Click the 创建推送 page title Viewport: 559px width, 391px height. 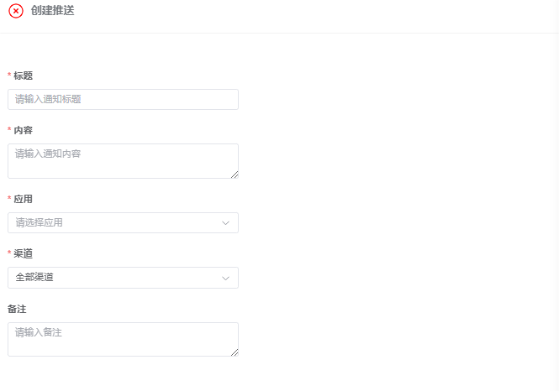click(x=52, y=11)
